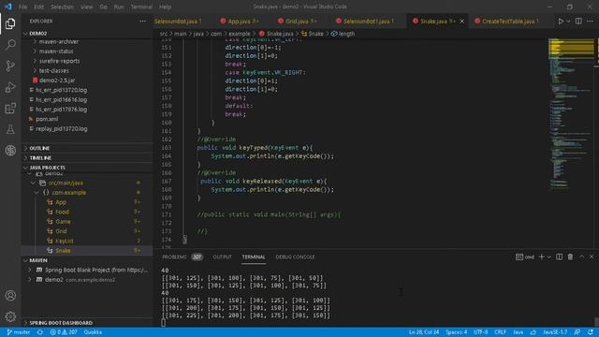Image resolution: width=599 pixels, height=337 pixels.
Task: Click the editor minimap
Action: [x=571, y=114]
